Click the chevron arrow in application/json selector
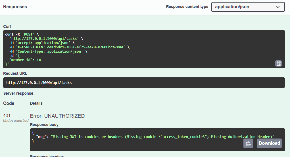This screenshot has height=157, width=290. point(278,7)
